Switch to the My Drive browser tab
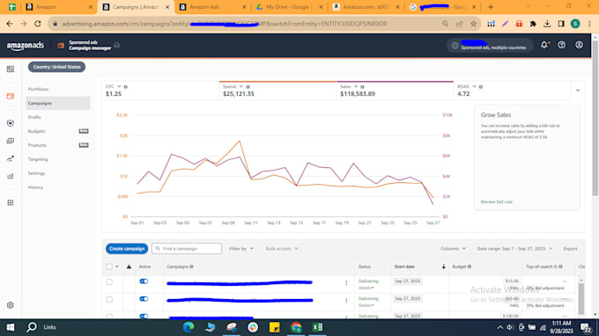Image resolution: width=599 pixels, height=336 pixels. click(x=290, y=7)
